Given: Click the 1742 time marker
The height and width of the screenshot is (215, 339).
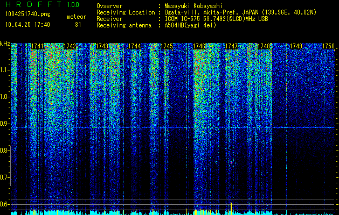Looking at the screenshot, I should coord(70,46).
